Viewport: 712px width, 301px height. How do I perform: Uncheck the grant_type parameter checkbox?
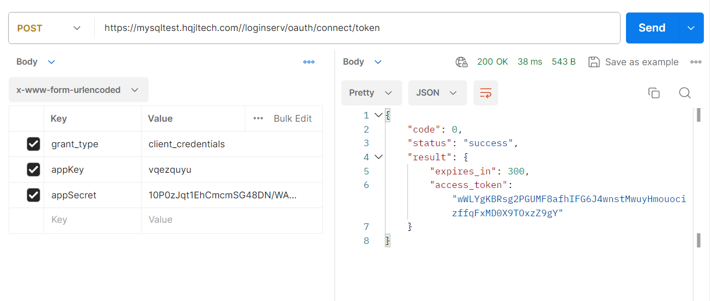(x=33, y=144)
